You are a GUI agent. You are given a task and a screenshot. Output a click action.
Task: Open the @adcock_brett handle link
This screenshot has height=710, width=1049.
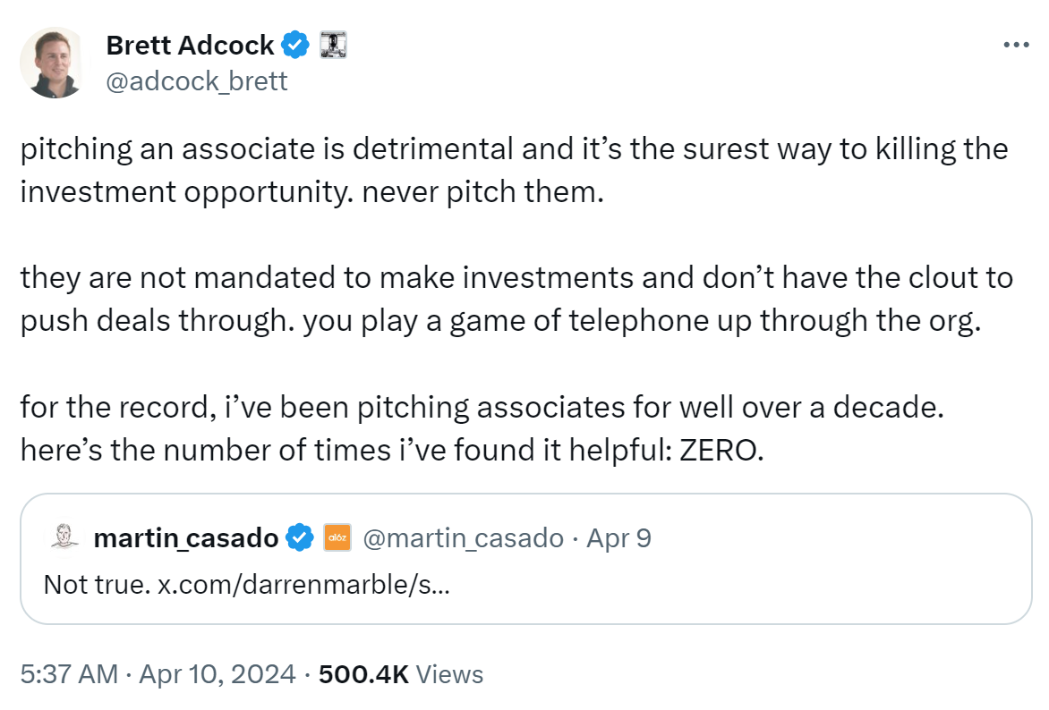[x=197, y=80]
